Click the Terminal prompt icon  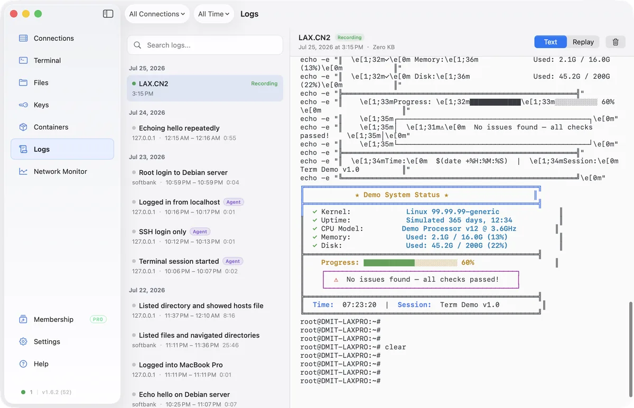tap(23, 60)
